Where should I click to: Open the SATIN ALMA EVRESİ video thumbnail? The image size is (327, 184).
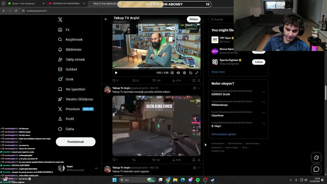pyautogui.click(x=156, y=126)
